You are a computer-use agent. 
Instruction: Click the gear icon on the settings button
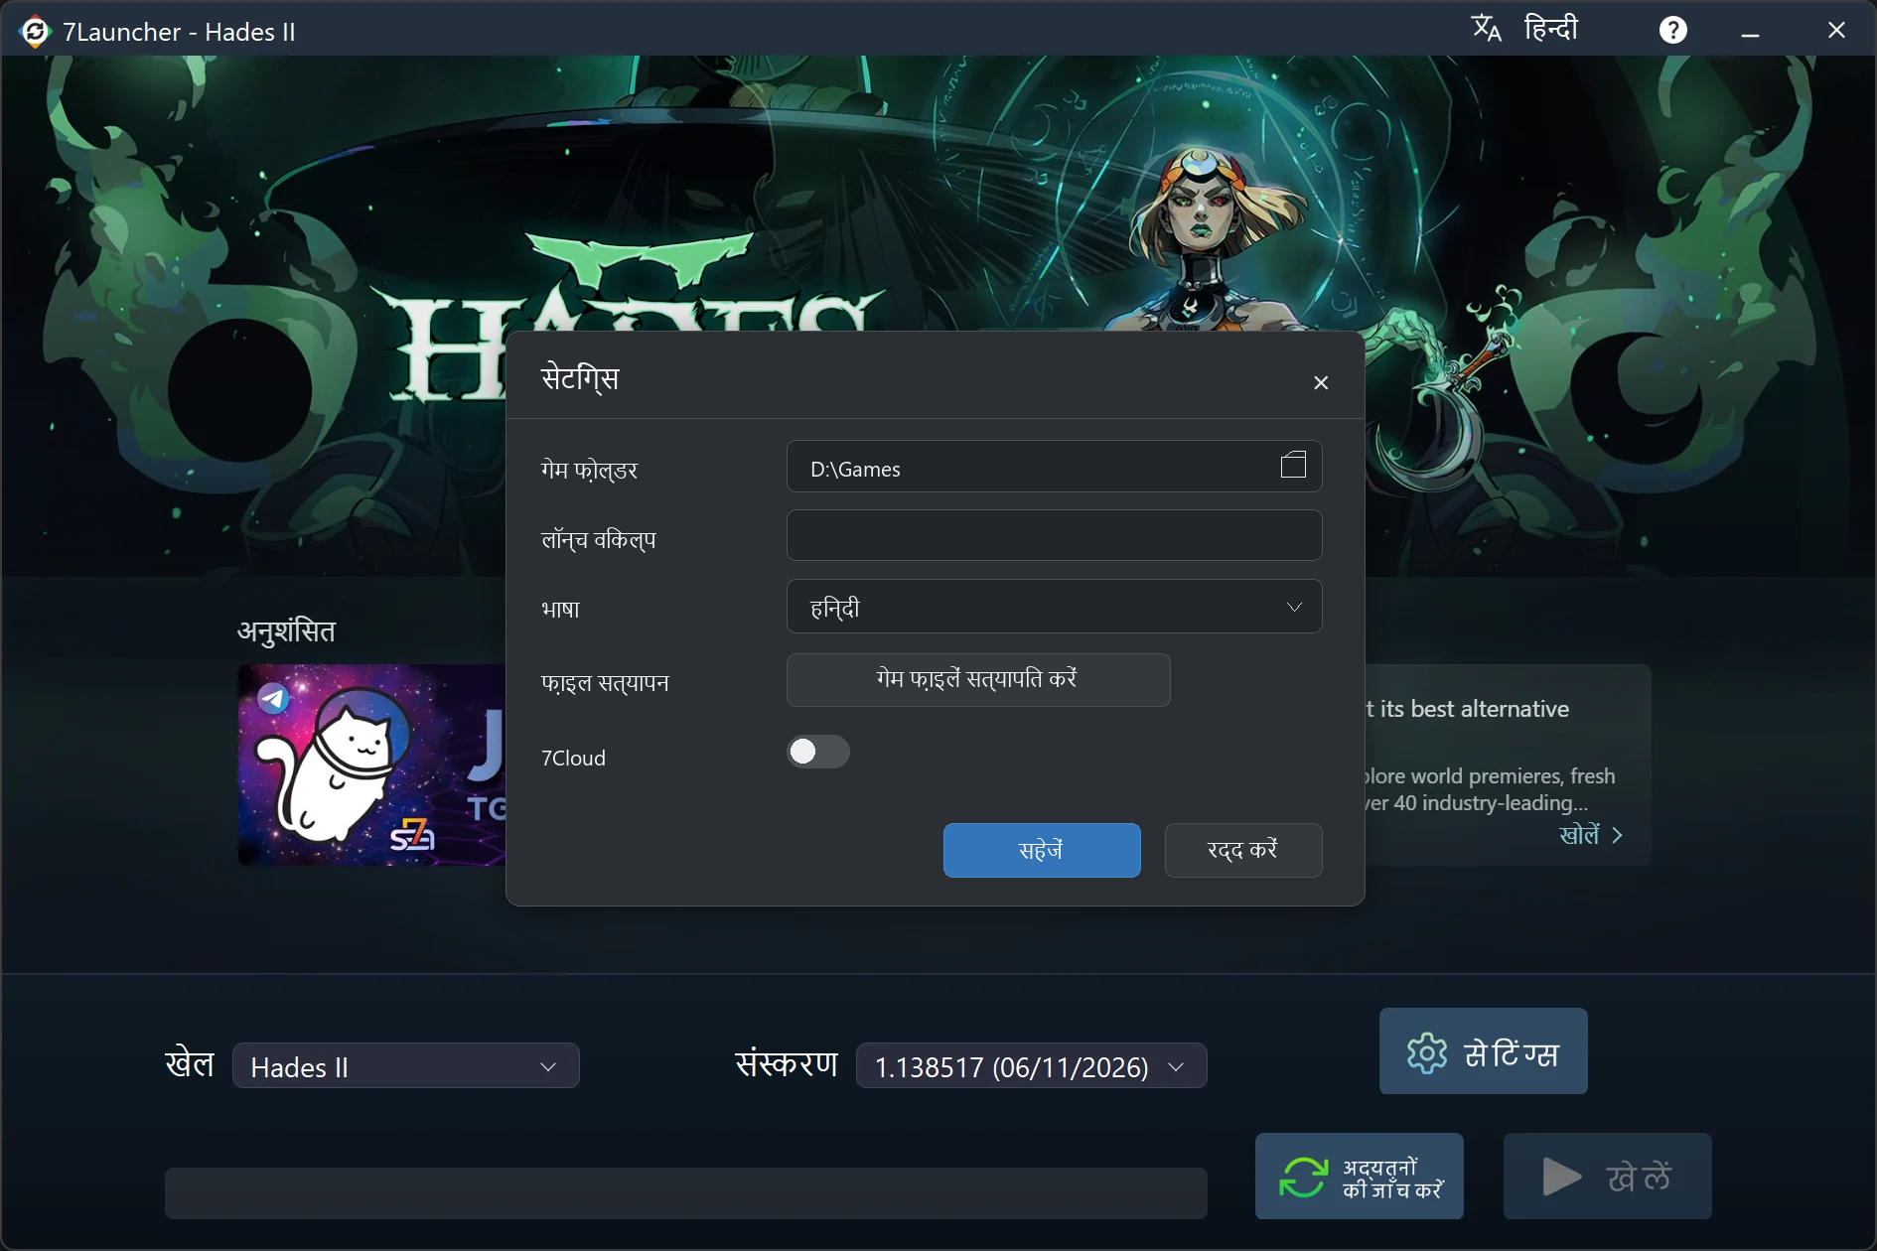click(x=1427, y=1052)
